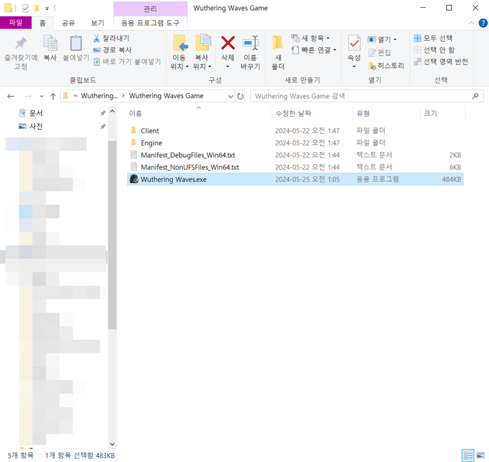Click the blue Help question mark icon
Image resolution: width=489 pixels, height=462 pixels.
[483, 23]
